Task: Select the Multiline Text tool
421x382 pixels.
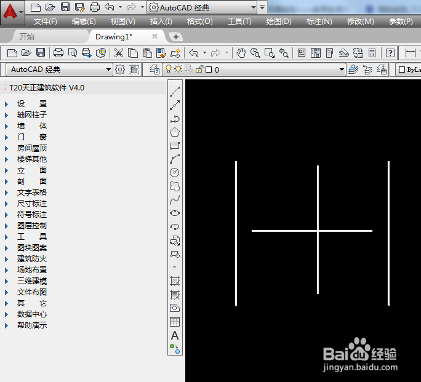Action: (175, 335)
